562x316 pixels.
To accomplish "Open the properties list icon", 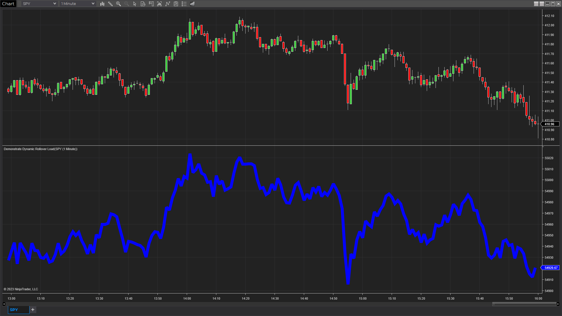I will coord(184,4).
